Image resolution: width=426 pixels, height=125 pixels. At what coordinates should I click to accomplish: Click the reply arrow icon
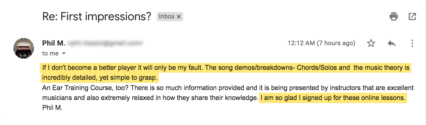tap(392, 43)
